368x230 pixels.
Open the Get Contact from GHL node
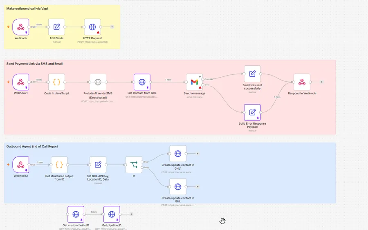(x=142, y=82)
